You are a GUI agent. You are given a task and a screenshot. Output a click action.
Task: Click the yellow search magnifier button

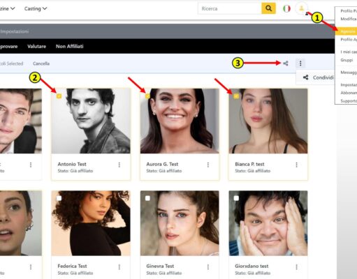tap(268, 8)
